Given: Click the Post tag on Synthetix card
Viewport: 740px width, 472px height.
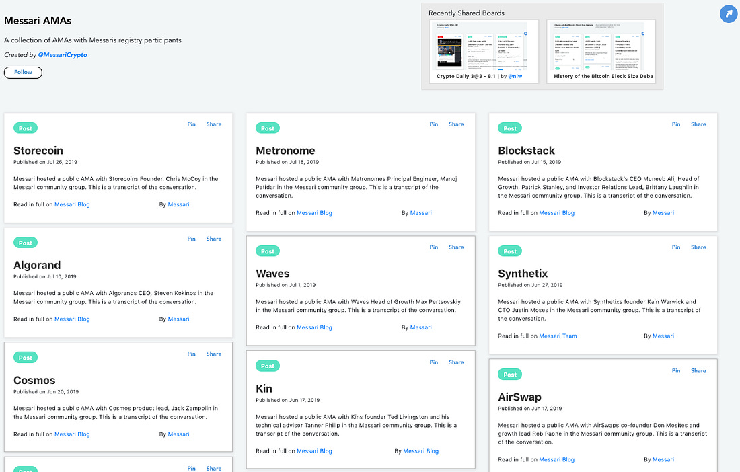Looking at the screenshot, I should tap(510, 251).
